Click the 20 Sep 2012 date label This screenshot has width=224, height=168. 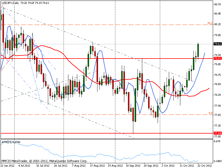click(151, 165)
